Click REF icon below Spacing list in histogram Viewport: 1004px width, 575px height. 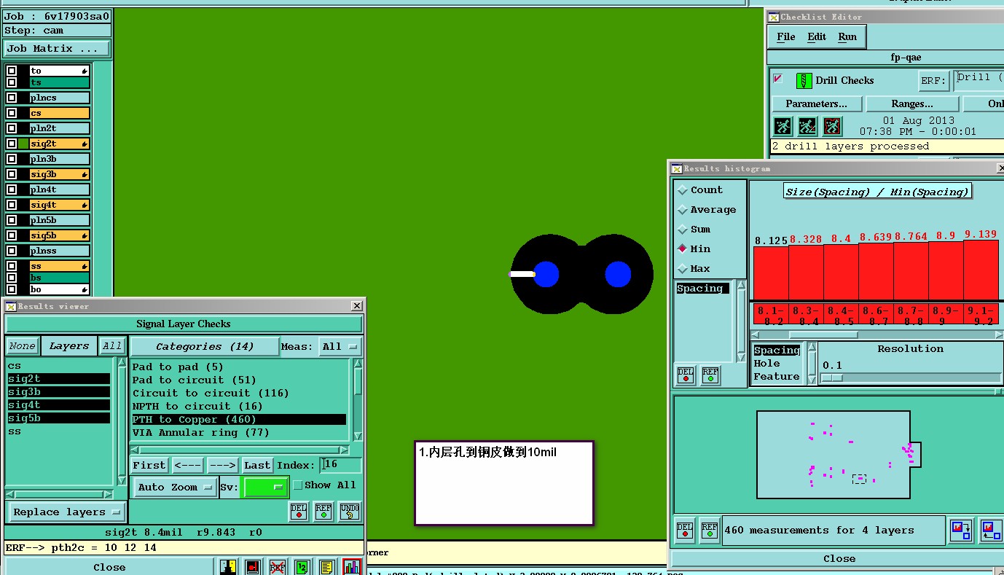710,375
